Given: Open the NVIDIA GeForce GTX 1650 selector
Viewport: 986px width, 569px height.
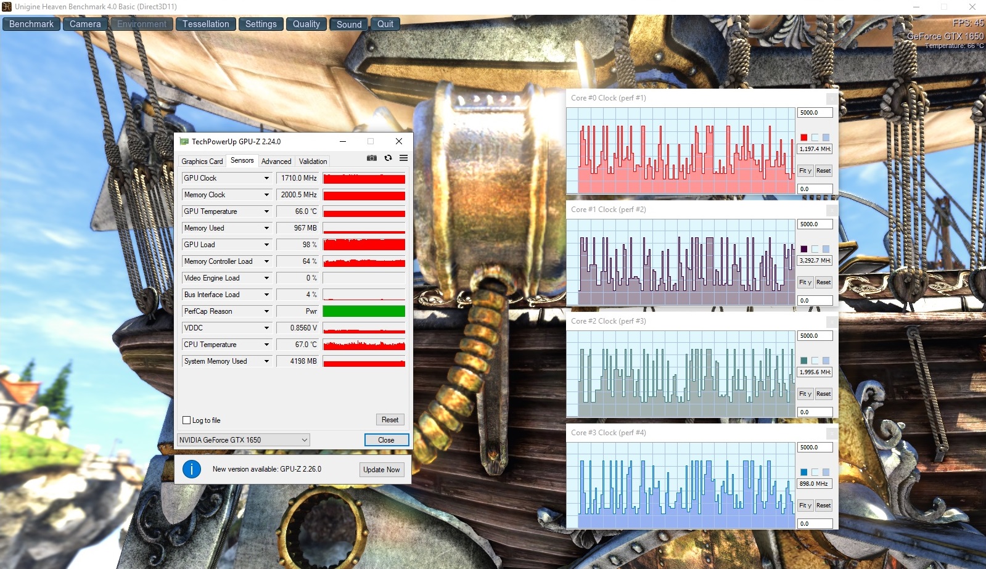Looking at the screenshot, I should tap(244, 440).
